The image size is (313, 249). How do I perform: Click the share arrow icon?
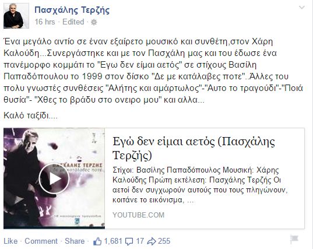coord(152,241)
